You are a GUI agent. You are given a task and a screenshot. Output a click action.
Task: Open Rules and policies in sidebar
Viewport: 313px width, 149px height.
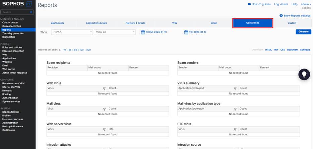click(12, 47)
